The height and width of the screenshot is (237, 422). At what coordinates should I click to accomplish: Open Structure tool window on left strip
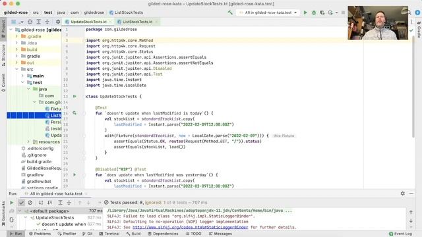pos(3,55)
